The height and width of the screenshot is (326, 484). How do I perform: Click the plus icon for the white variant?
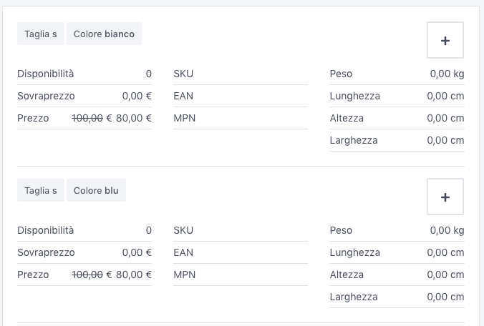pyautogui.click(x=445, y=40)
